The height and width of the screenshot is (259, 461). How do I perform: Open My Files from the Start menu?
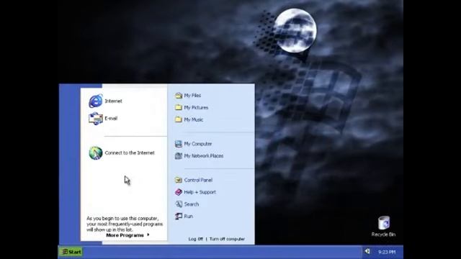(x=192, y=96)
